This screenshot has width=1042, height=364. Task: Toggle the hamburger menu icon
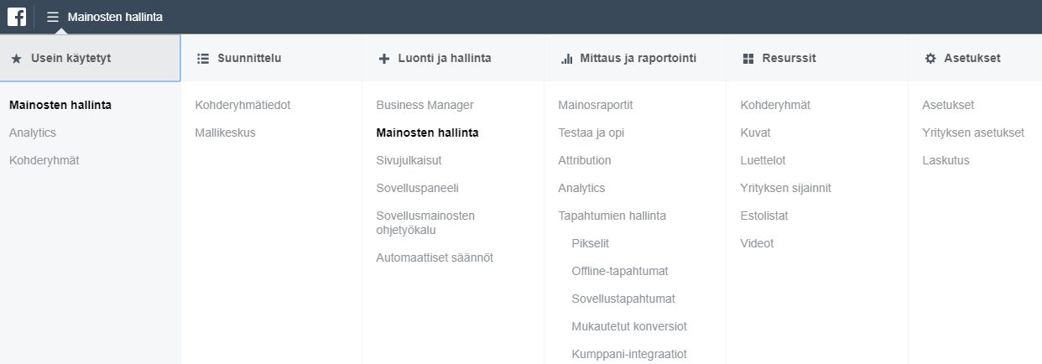click(53, 17)
